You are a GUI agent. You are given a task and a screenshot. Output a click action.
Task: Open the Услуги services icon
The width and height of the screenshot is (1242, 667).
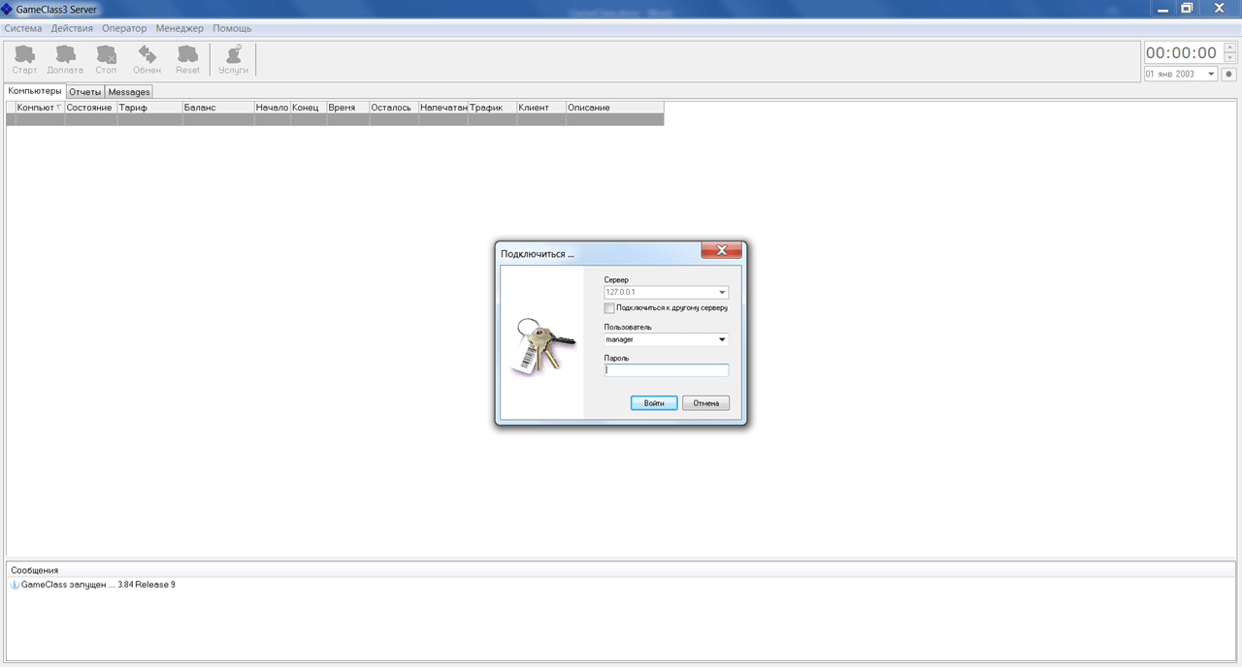[x=233, y=59]
